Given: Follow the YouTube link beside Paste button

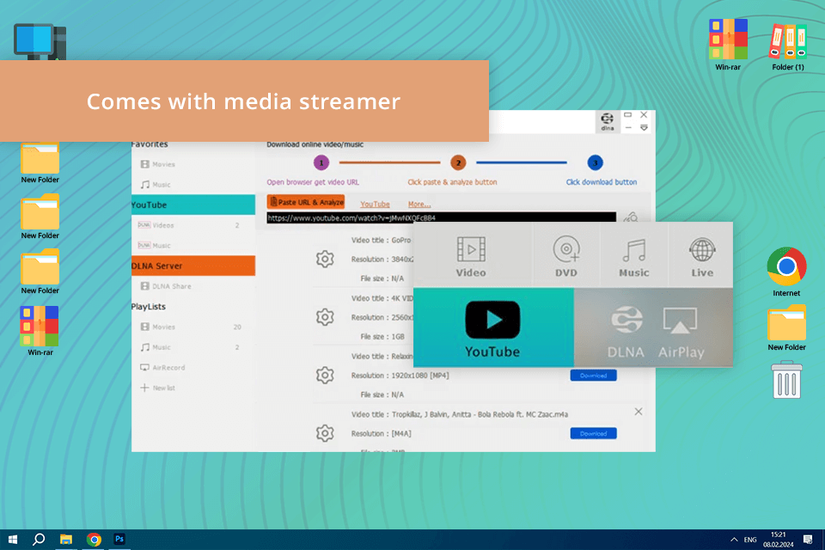Looking at the screenshot, I should tap(375, 205).
